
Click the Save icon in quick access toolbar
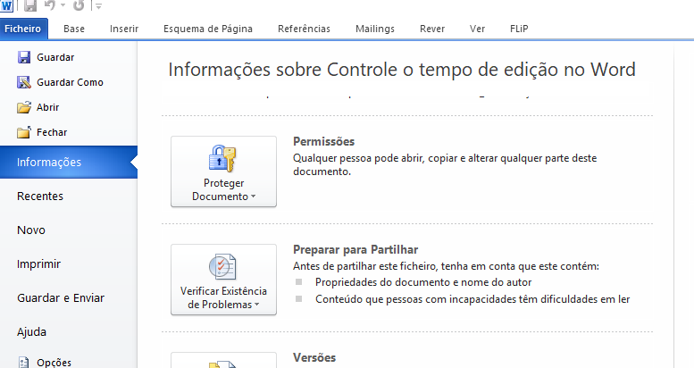pyautogui.click(x=30, y=5)
